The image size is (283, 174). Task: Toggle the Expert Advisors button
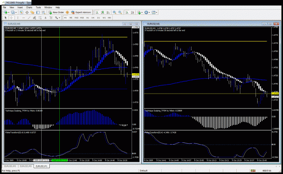click(81, 13)
